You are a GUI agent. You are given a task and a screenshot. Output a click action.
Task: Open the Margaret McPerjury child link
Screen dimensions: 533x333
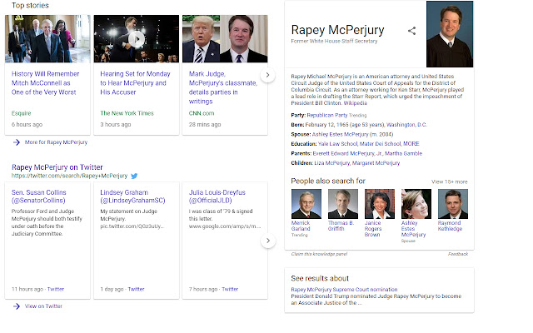pyautogui.click(x=376, y=163)
